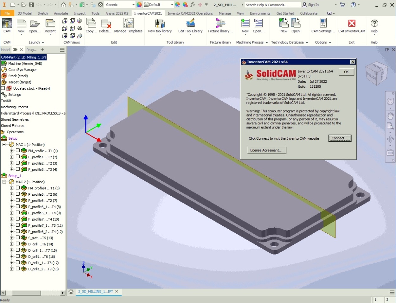Expand the F_profile2 ...T2 (3) operation

pyautogui.click(x=12, y=163)
